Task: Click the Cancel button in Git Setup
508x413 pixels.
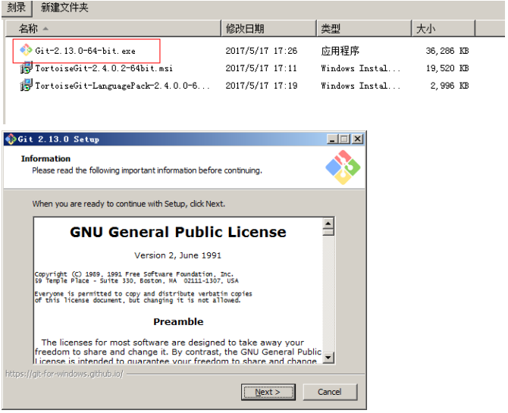Action: (x=330, y=392)
